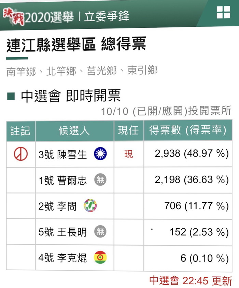The width and height of the screenshot is (239, 288).
Task: Click the 中選會 22:45 更新 timestamp
Action: point(191,280)
